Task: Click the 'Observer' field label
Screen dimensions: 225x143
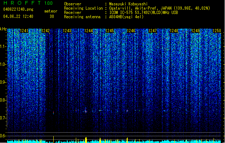Action: tap(73, 4)
